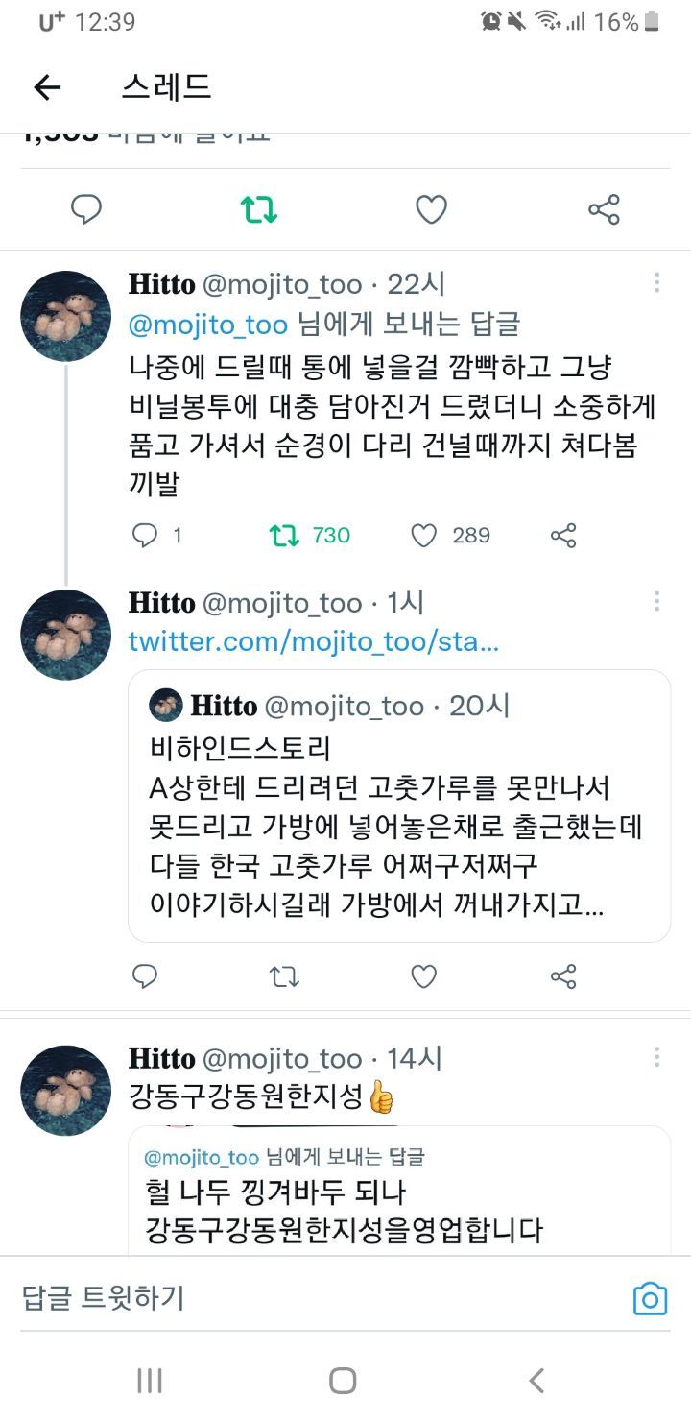The width and height of the screenshot is (691, 1421).
Task: Like the main tweet with heart icon
Action: (431, 209)
